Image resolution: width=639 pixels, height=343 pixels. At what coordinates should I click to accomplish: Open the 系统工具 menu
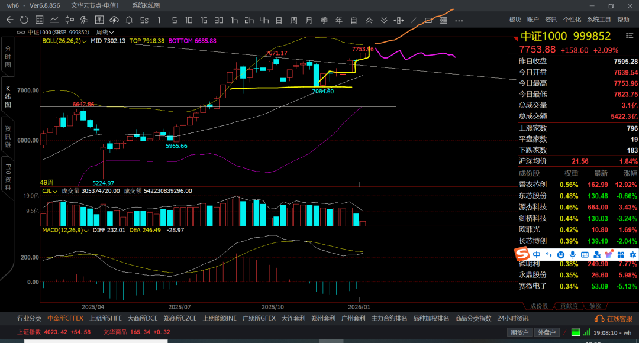point(599,20)
